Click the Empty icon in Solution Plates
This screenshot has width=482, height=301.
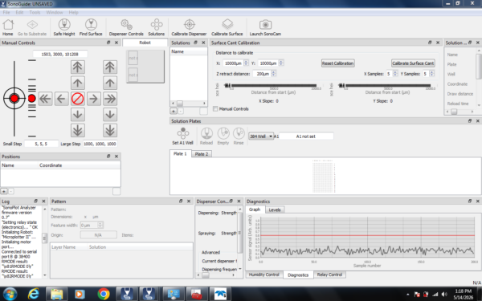(223, 136)
